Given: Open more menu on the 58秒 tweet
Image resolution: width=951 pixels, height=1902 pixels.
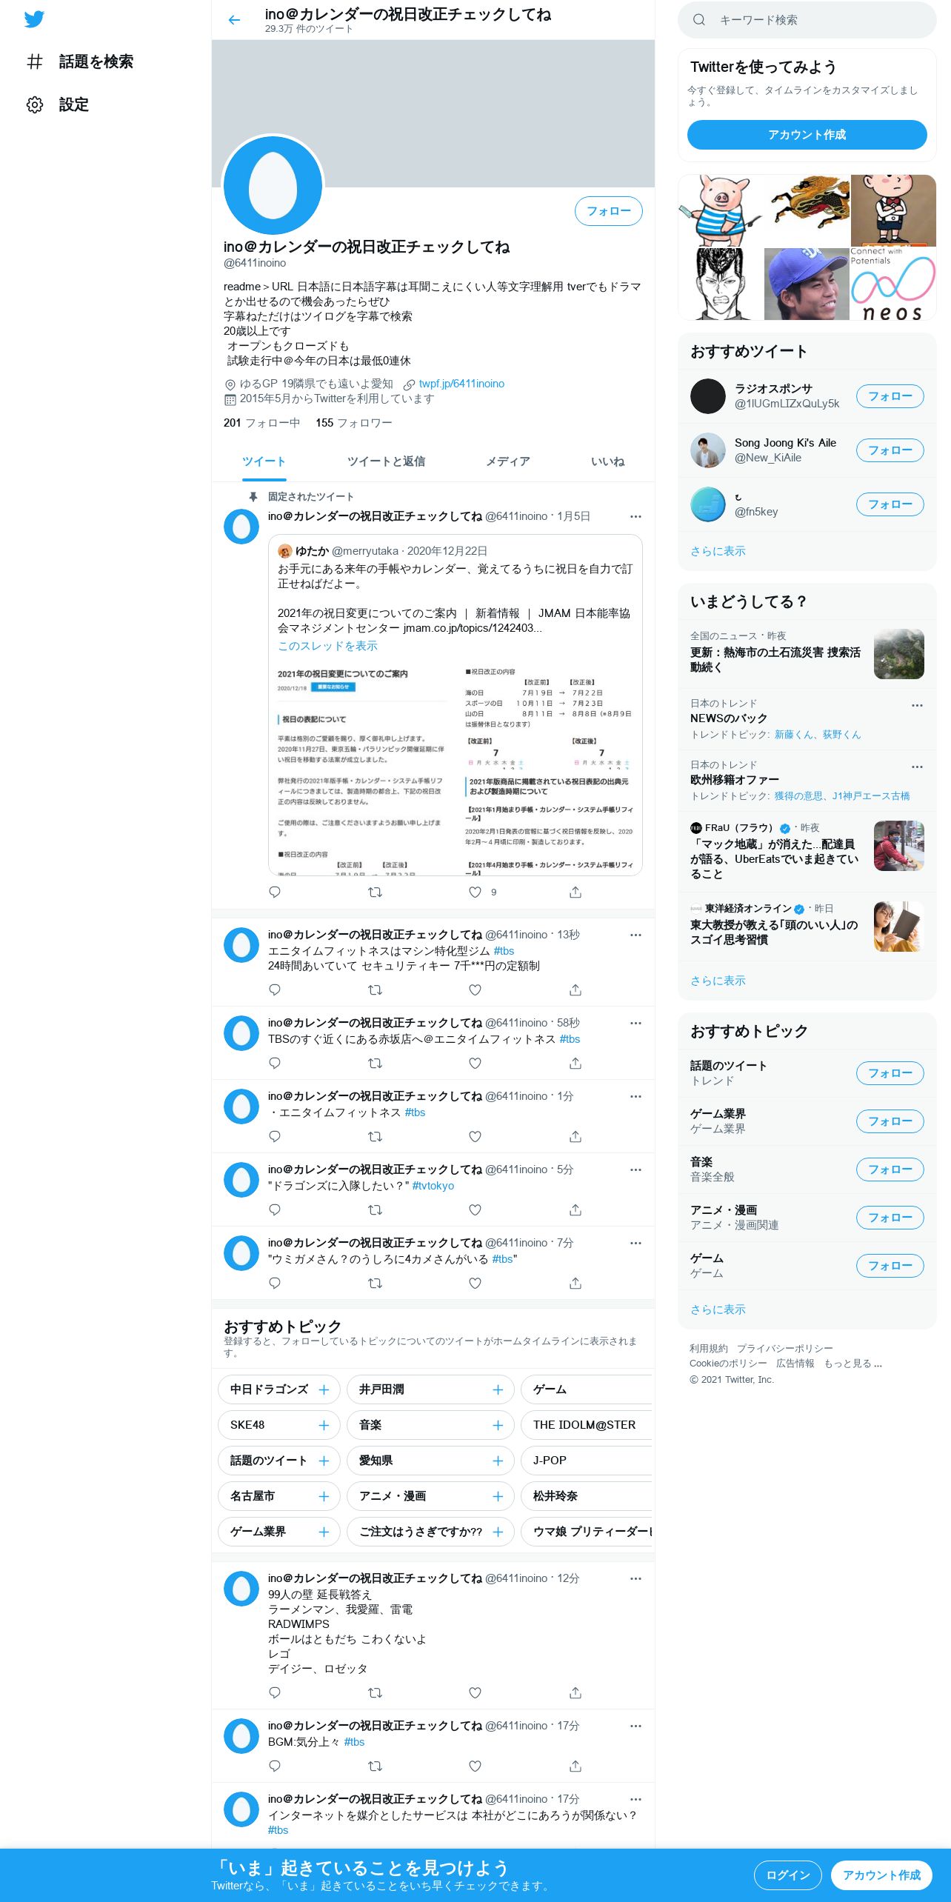Looking at the screenshot, I should point(635,1023).
